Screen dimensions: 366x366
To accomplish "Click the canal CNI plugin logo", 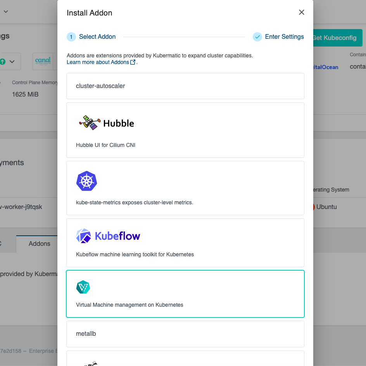I will pos(43,61).
